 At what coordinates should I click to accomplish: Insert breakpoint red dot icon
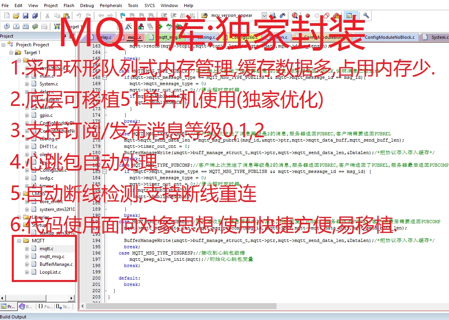(x=308, y=15)
